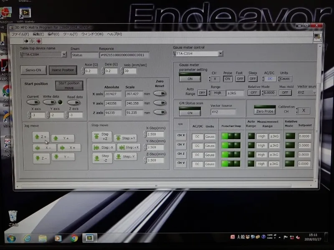Jog the table with Y − arrow
This screenshot has width=334, height=250.
point(63,157)
